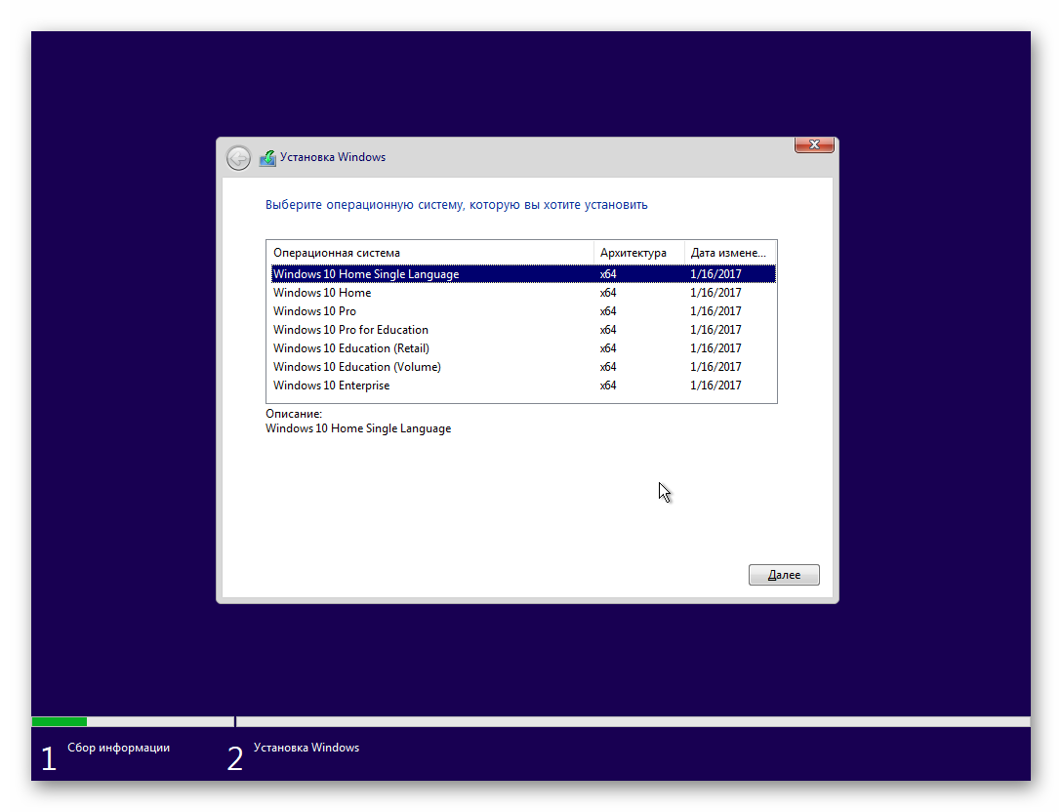Click x64 in the Windows 10 Pro row
The image size is (1062, 812).
point(607,311)
